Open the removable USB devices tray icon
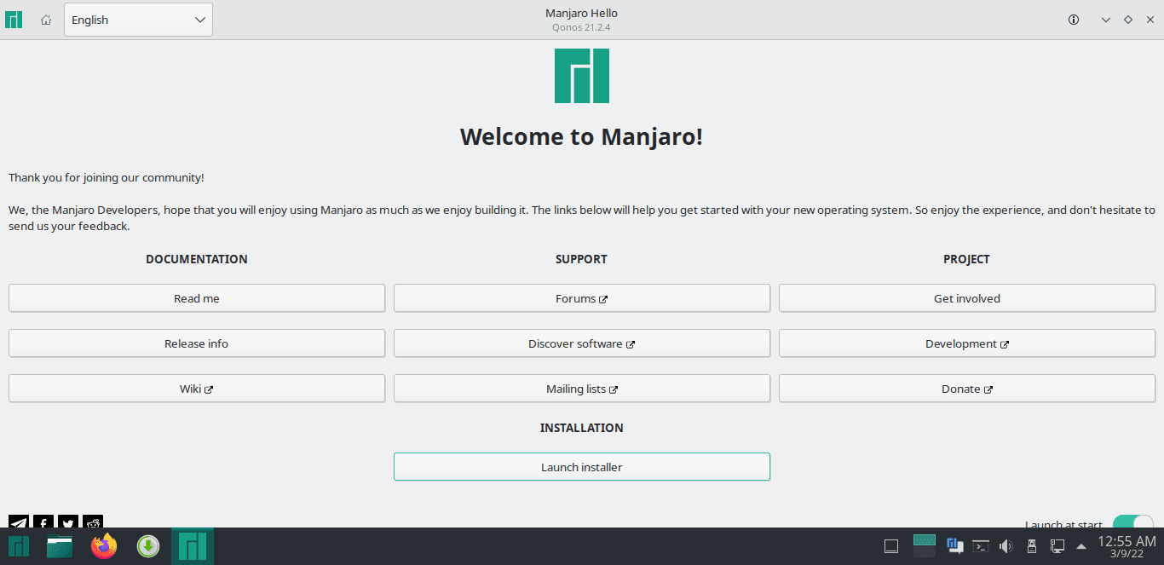The height and width of the screenshot is (565, 1164). coord(1031,546)
